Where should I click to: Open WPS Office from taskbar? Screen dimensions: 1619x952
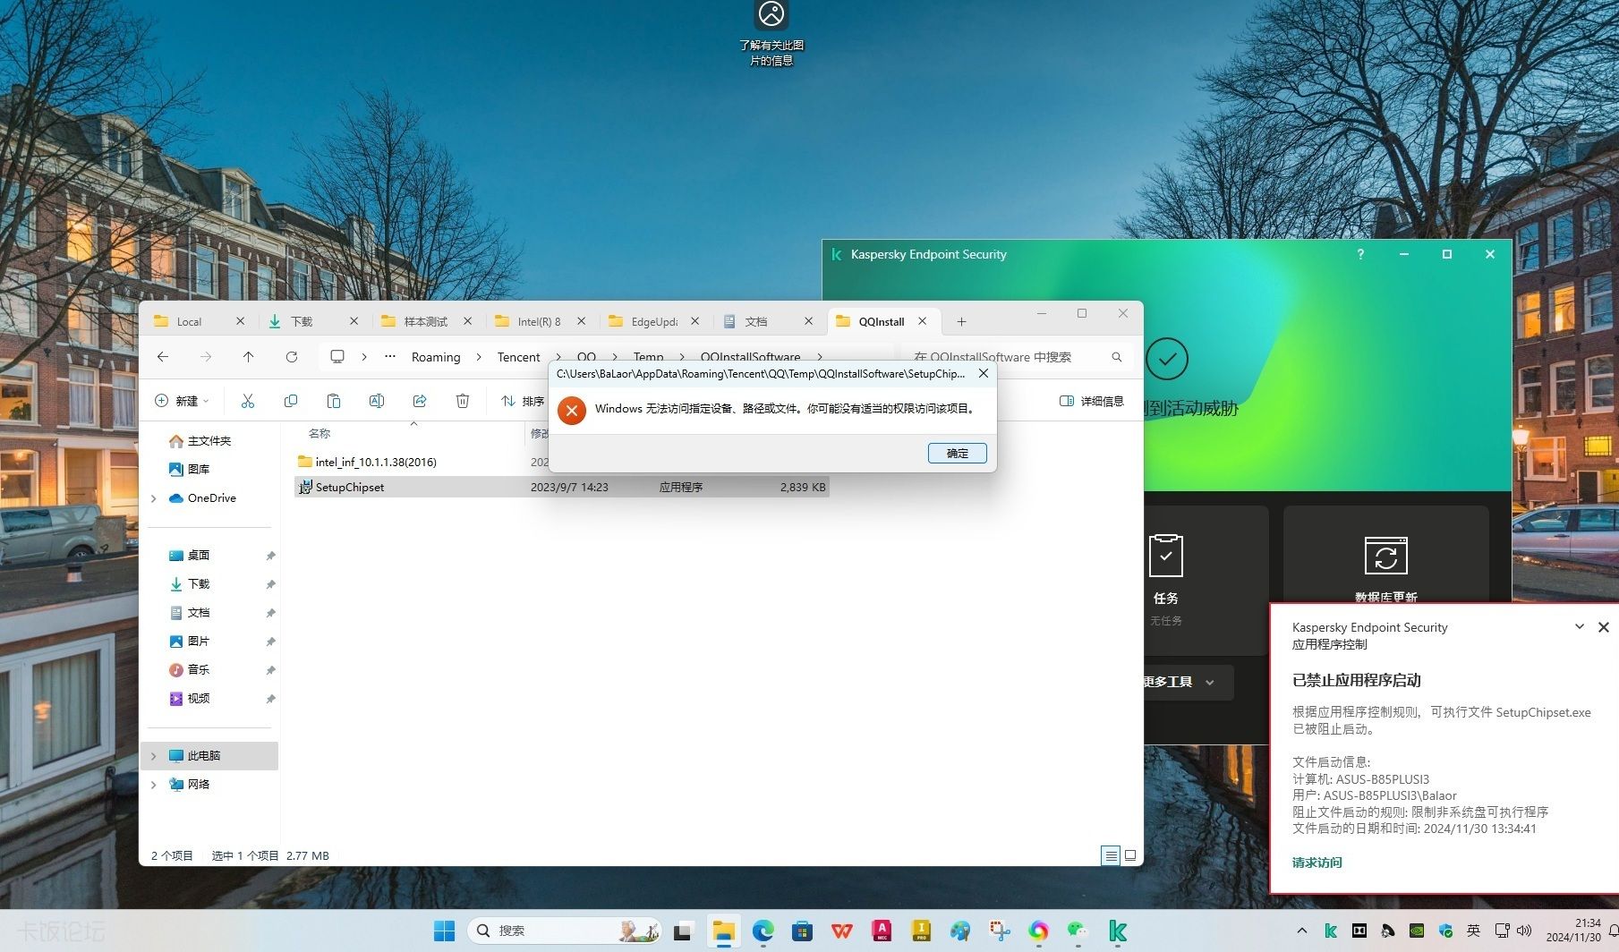pyautogui.click(x=841, y=931)
